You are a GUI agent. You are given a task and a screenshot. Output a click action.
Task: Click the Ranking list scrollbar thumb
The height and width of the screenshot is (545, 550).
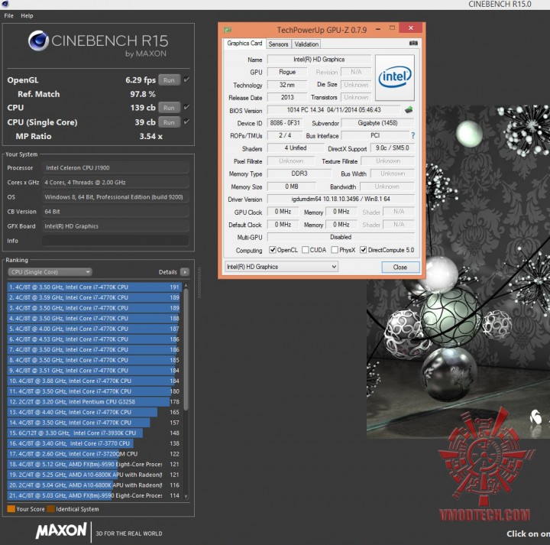pyautogui.click(x=186, y=349)
